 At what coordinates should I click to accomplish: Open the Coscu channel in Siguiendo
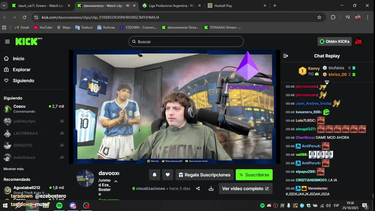34,109
